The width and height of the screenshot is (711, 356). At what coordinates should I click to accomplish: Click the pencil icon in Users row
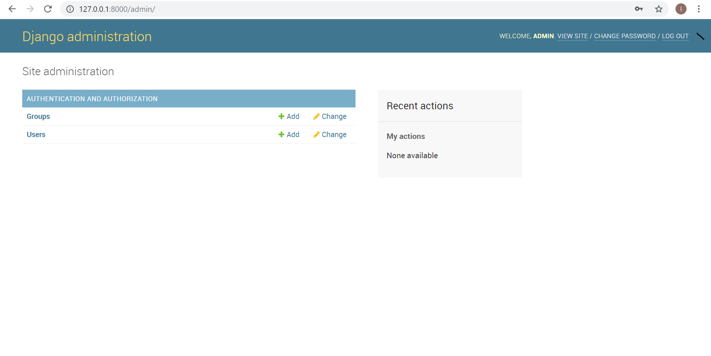[316, 134]
